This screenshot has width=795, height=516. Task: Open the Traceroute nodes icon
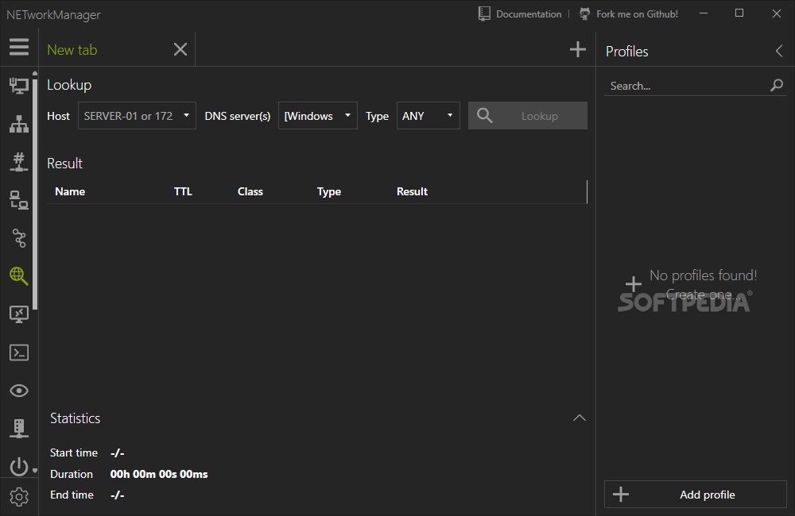(x=19, y=238)
